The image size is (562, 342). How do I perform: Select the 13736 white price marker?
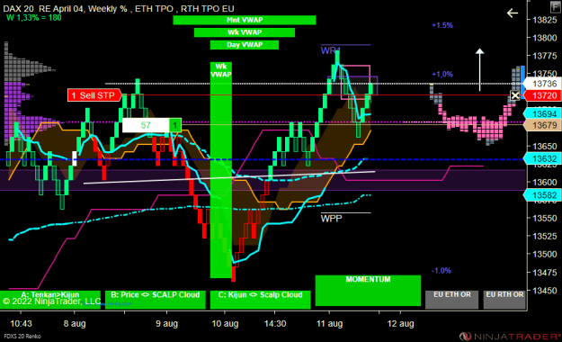tap(542, 84)
